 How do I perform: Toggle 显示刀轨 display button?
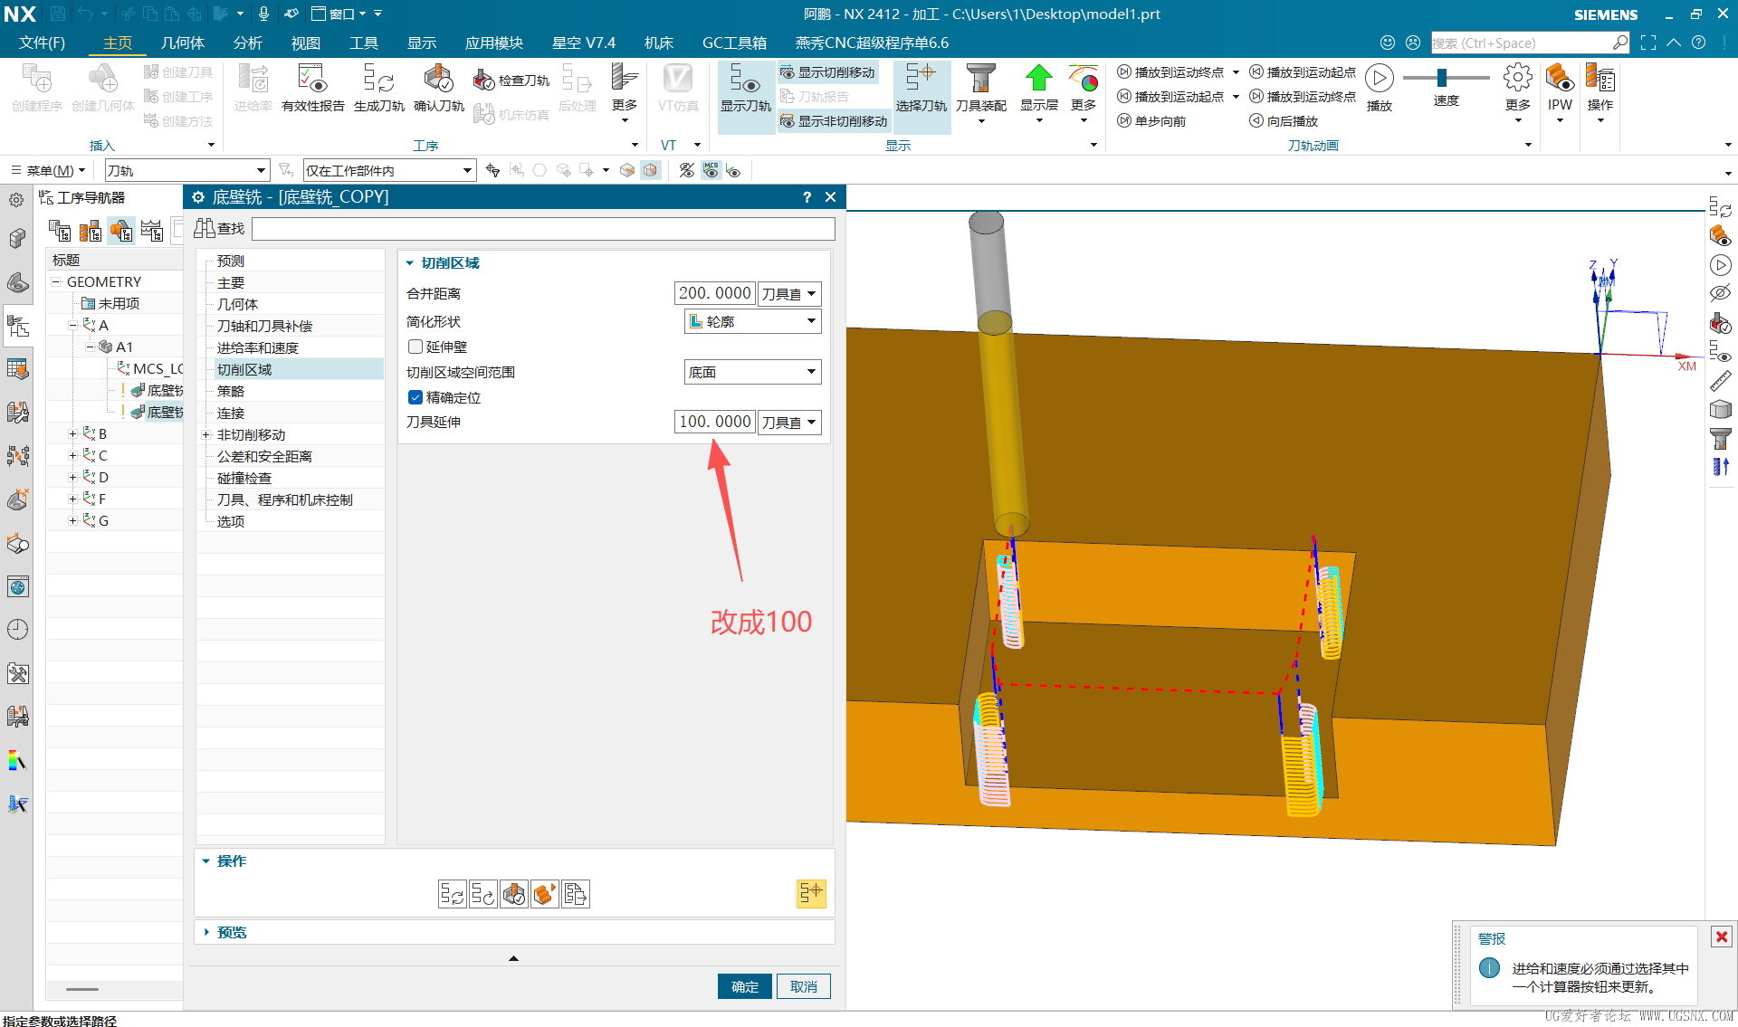746,89
